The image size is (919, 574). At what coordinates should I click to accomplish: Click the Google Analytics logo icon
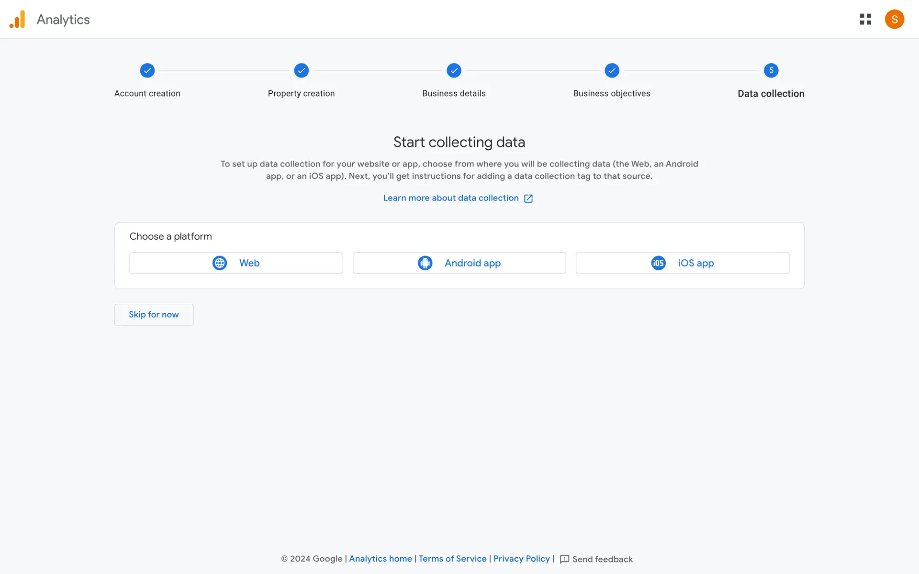17,19
